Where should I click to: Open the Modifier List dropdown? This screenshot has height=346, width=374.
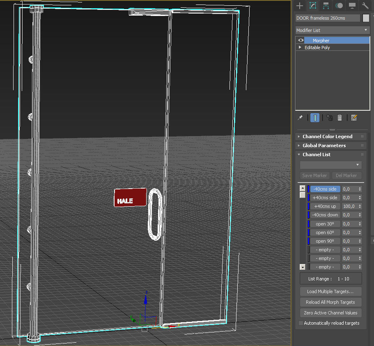click(x=333, y=30)
